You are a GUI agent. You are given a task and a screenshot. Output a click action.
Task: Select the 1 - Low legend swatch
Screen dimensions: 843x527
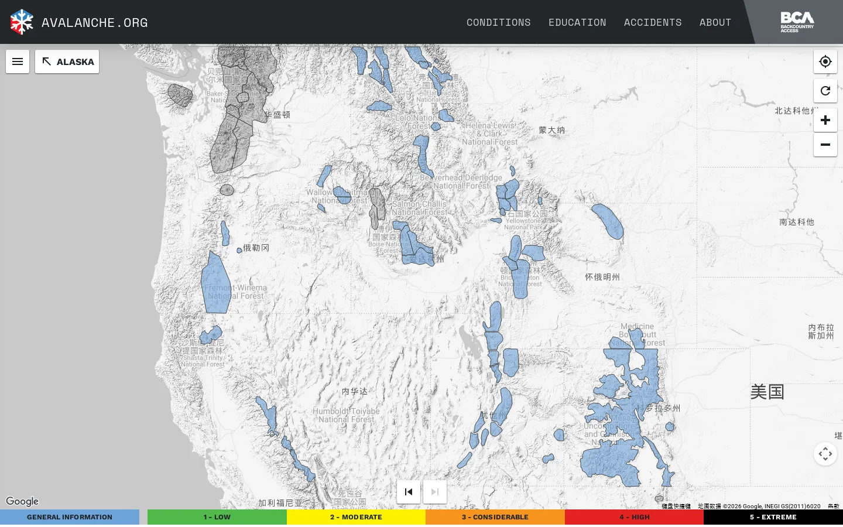point(217,517)
